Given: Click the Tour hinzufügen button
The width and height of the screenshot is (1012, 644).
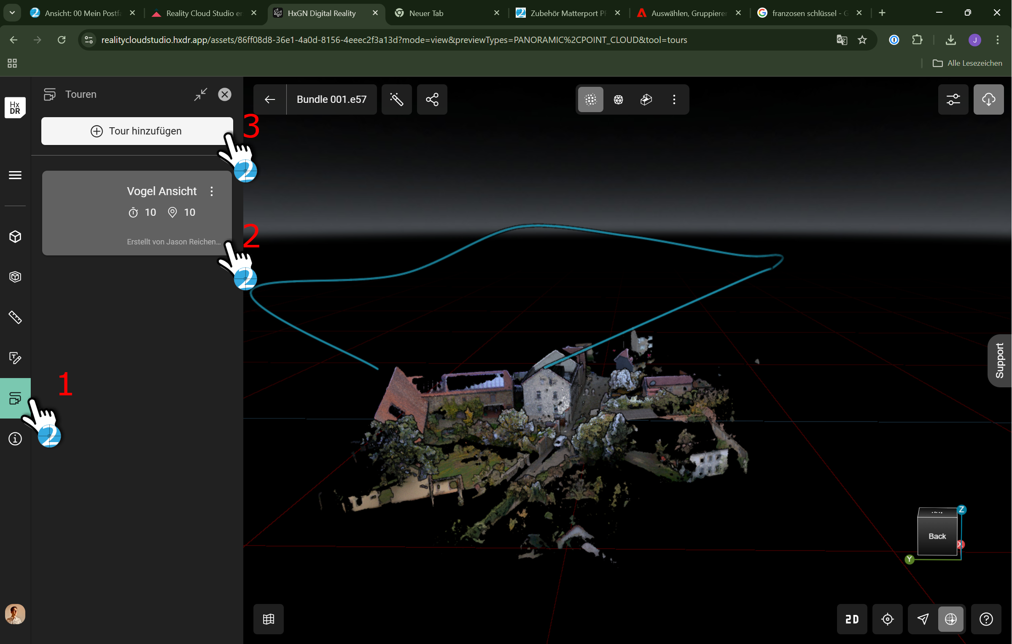Looking at the screenshot, I should pos(137,131).
